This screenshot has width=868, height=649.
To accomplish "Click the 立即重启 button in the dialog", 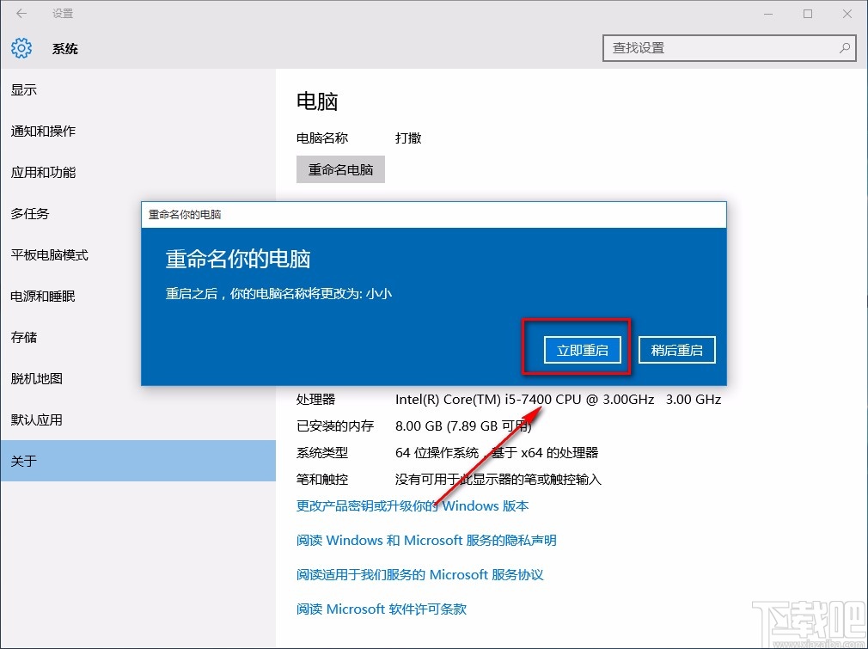I will 583,349.
